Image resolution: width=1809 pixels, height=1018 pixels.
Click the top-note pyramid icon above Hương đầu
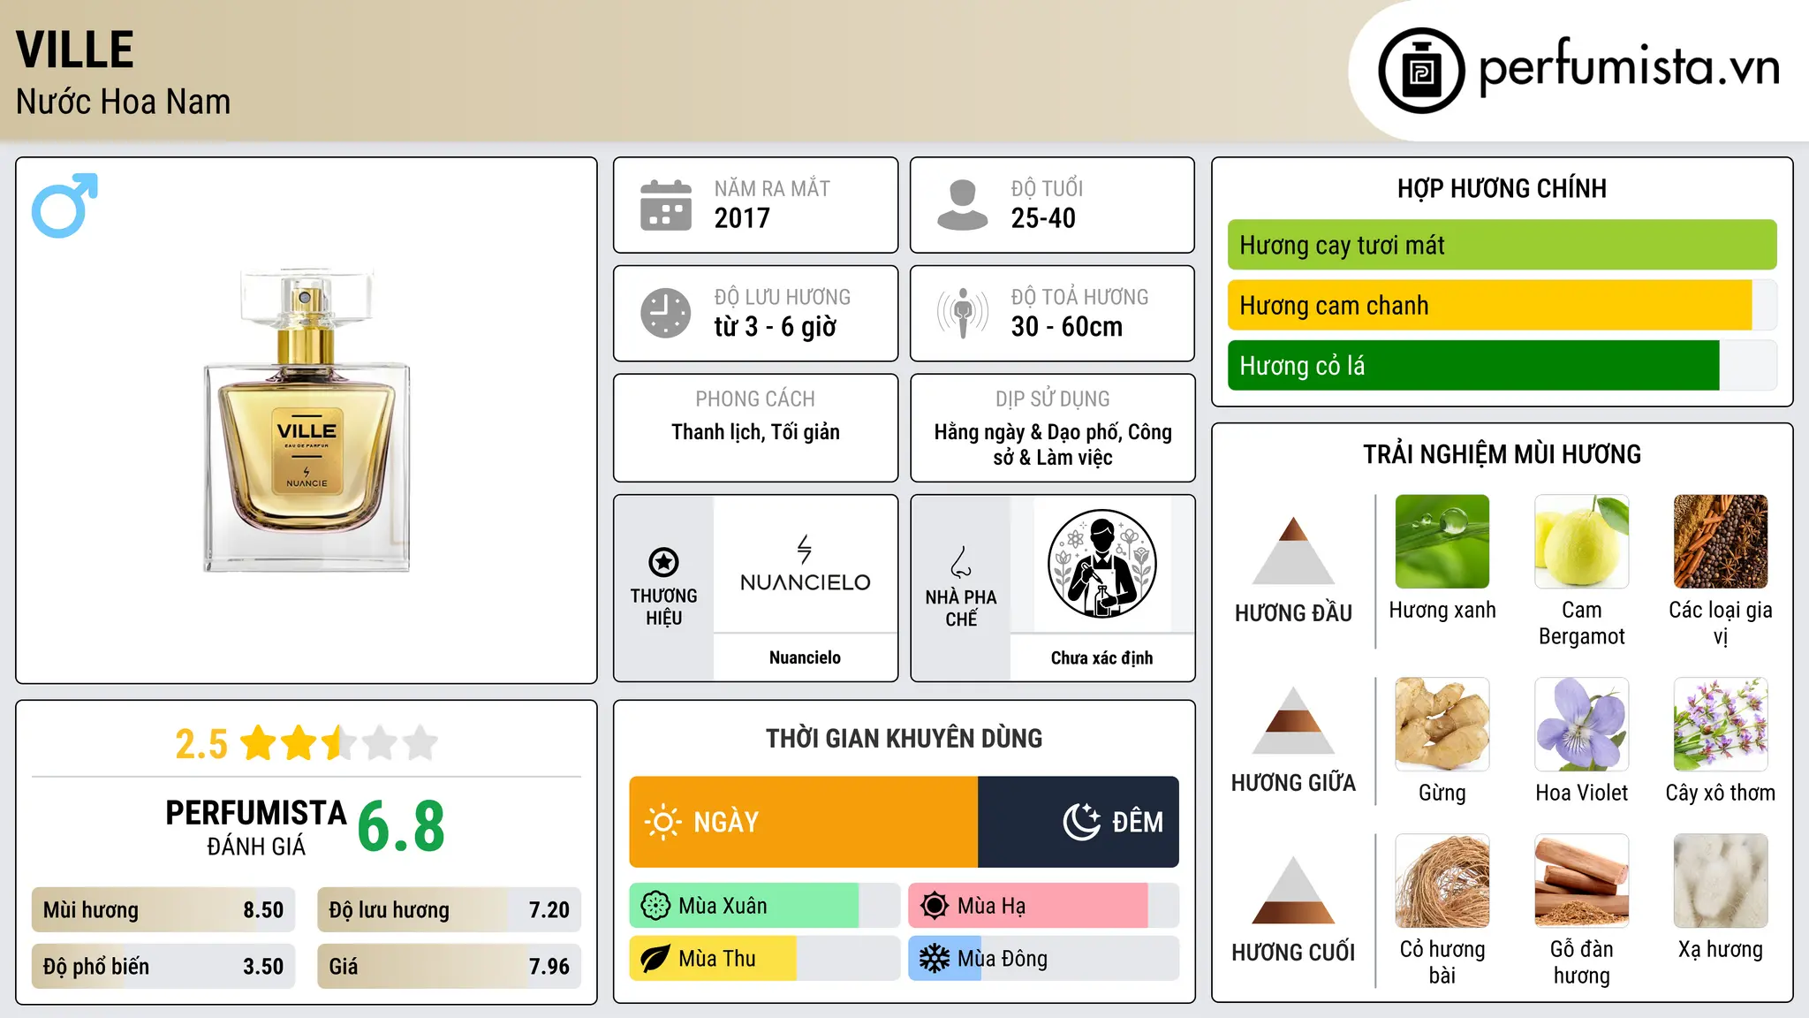1293,551
